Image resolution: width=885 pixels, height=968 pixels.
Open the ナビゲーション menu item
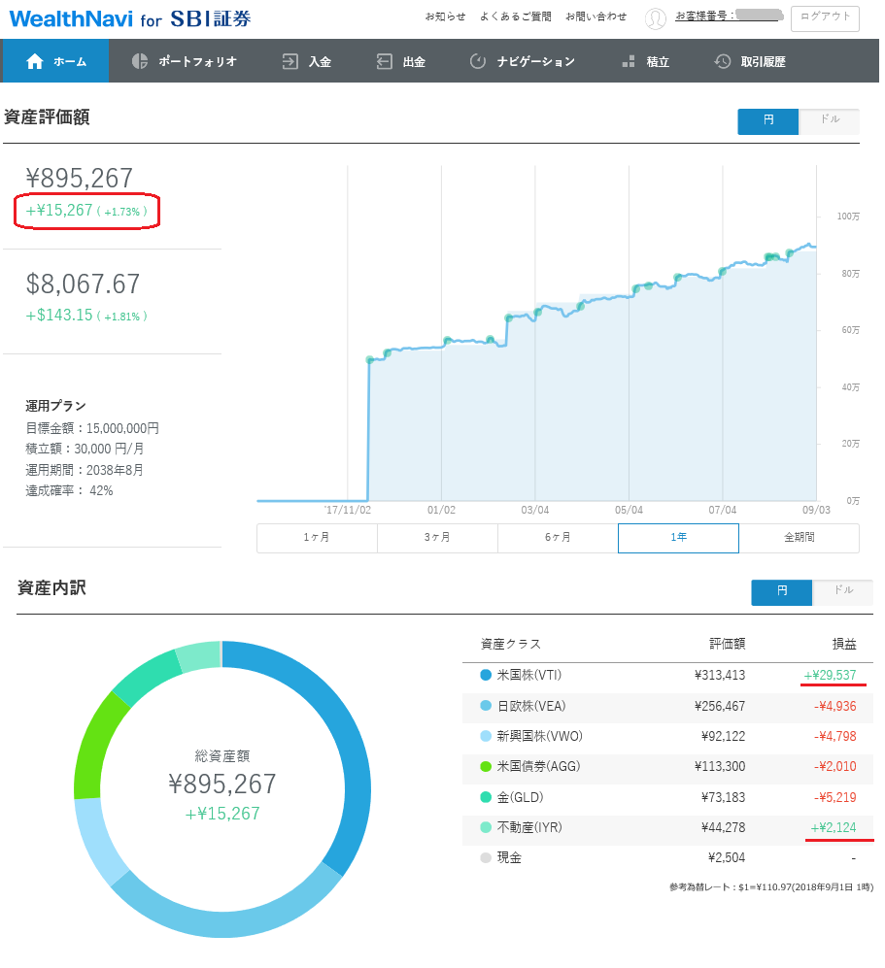(x=523, y=61)
